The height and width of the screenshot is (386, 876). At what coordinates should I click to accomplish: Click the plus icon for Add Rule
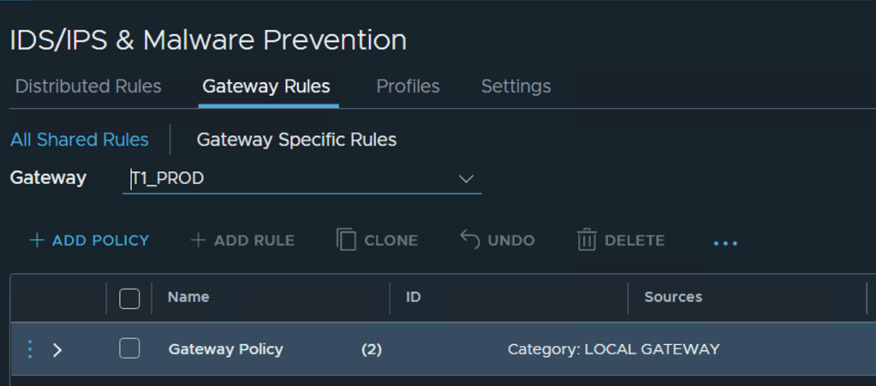198,241
